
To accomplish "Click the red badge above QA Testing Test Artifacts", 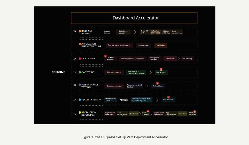I will pyautogui.click(x=161, y=70).
